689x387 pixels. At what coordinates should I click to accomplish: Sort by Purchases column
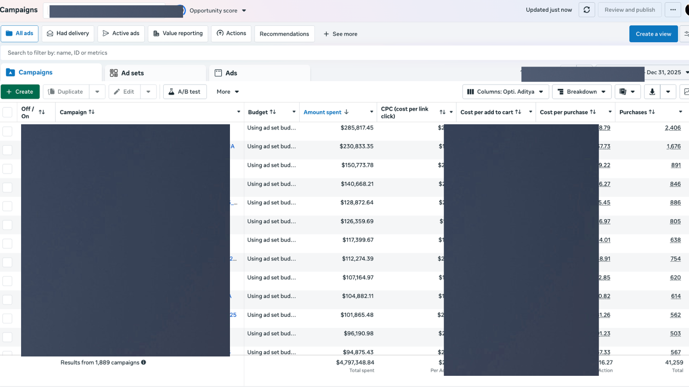tap(652, 112)
